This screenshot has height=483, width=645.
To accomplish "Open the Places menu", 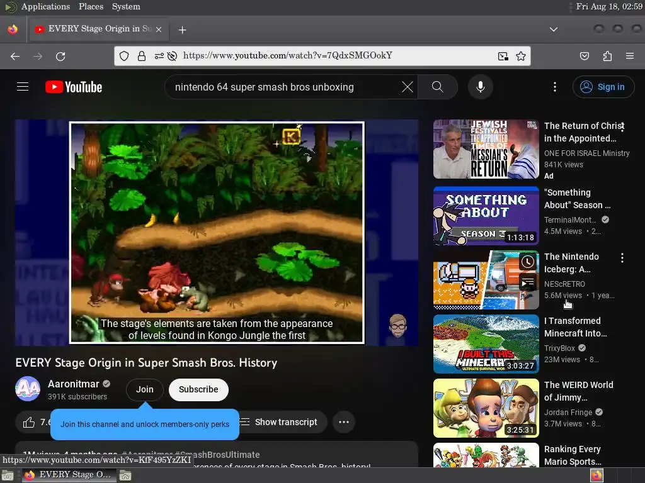I will pos(91,6).
